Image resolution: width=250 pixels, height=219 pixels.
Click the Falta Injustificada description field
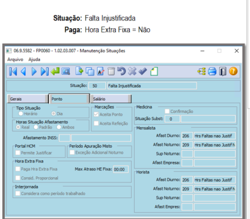(x=152, y=86)
